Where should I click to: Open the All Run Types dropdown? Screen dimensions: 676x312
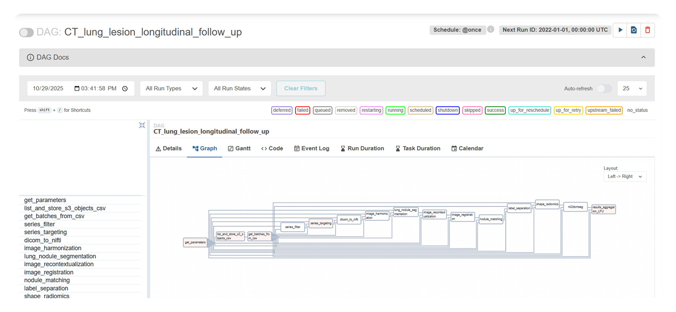(x=171, y=89)
